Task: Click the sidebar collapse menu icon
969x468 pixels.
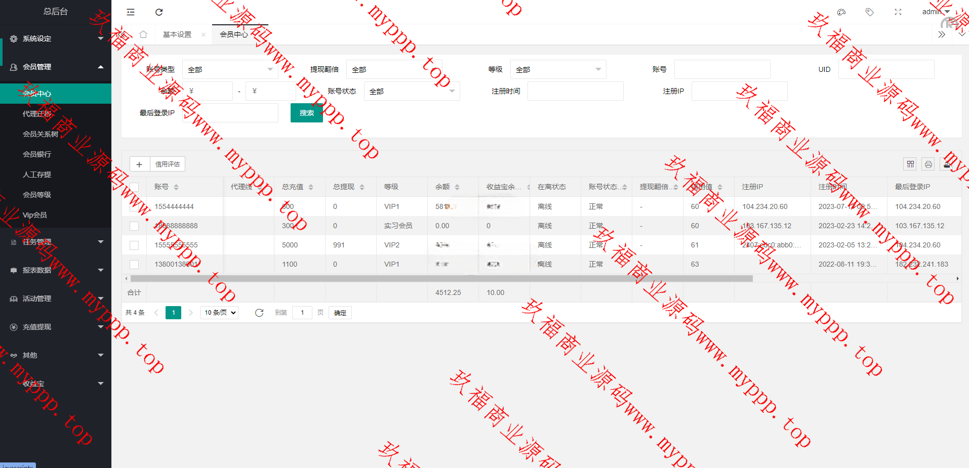Action: coord(131,12)
